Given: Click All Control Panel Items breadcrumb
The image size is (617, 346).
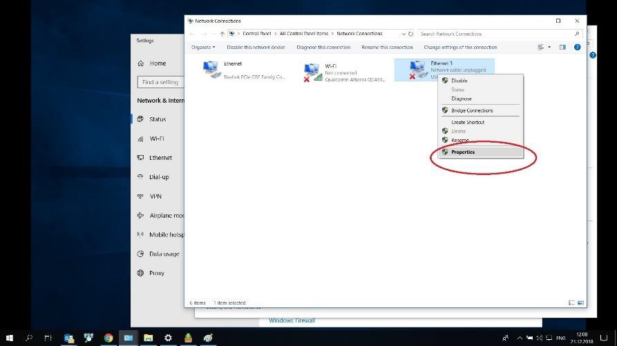Looking at the screenshot, I should (304, 34).
